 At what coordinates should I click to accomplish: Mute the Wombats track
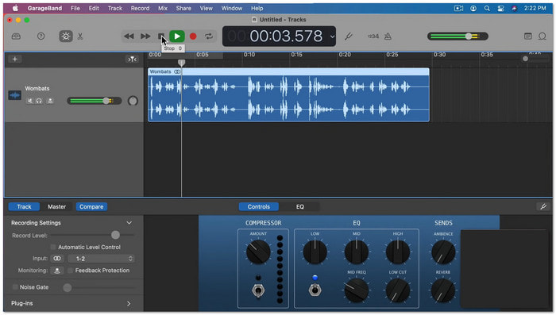(30, 101)
